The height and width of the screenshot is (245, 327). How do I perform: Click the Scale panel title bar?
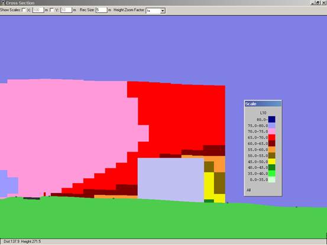point(263,104)
